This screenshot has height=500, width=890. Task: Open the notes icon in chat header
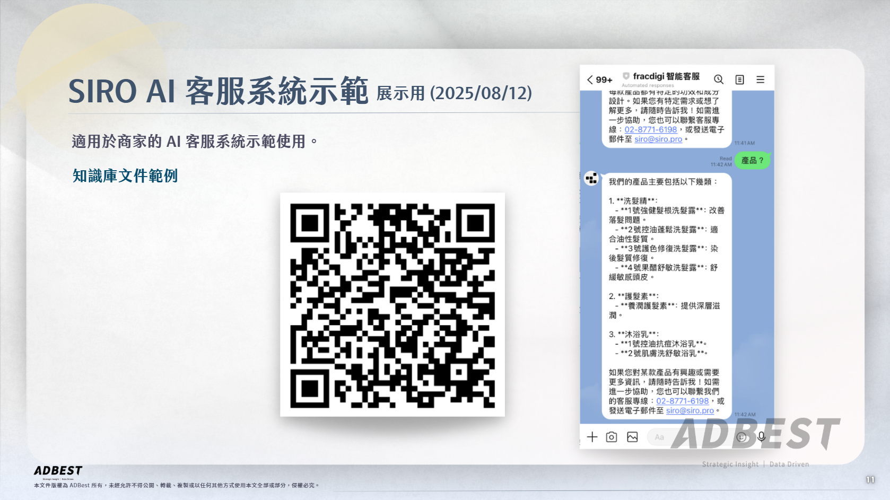pyautogui.click(x=739, y=80)
